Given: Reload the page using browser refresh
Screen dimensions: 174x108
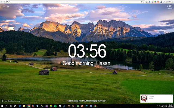Looking at the screenshot, I should [x=7, y=2].
